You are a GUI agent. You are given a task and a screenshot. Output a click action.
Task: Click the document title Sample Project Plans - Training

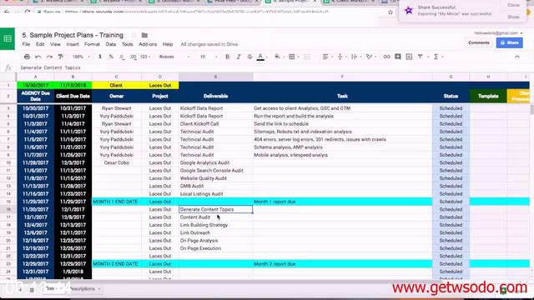[x=73, y=35]
